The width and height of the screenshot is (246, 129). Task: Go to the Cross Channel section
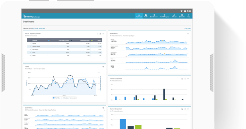coord(154,16)
